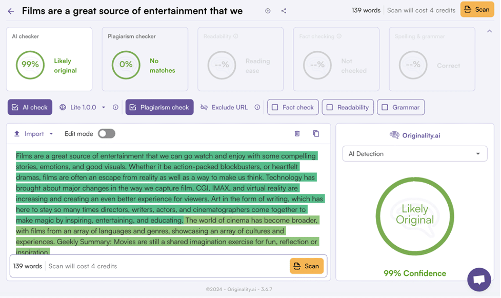Screen dimensions: 501x298
Task: Click the back arrow at top left
Action: click(11, 10)
